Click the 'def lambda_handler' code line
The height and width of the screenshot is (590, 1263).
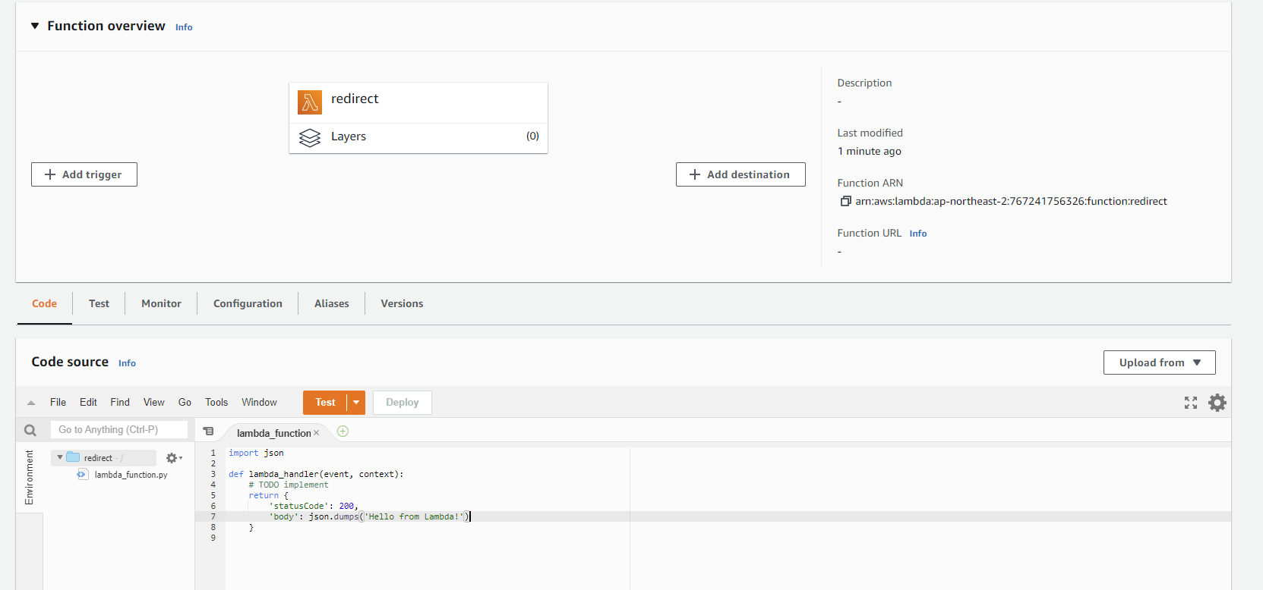pyautogui.click(x=316, y=474)
